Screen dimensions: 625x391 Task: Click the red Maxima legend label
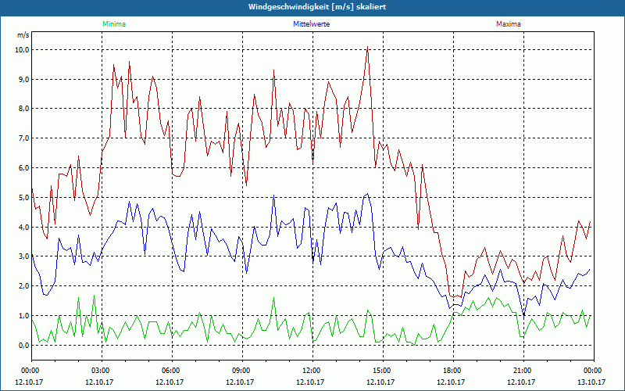tap(509, 24)
